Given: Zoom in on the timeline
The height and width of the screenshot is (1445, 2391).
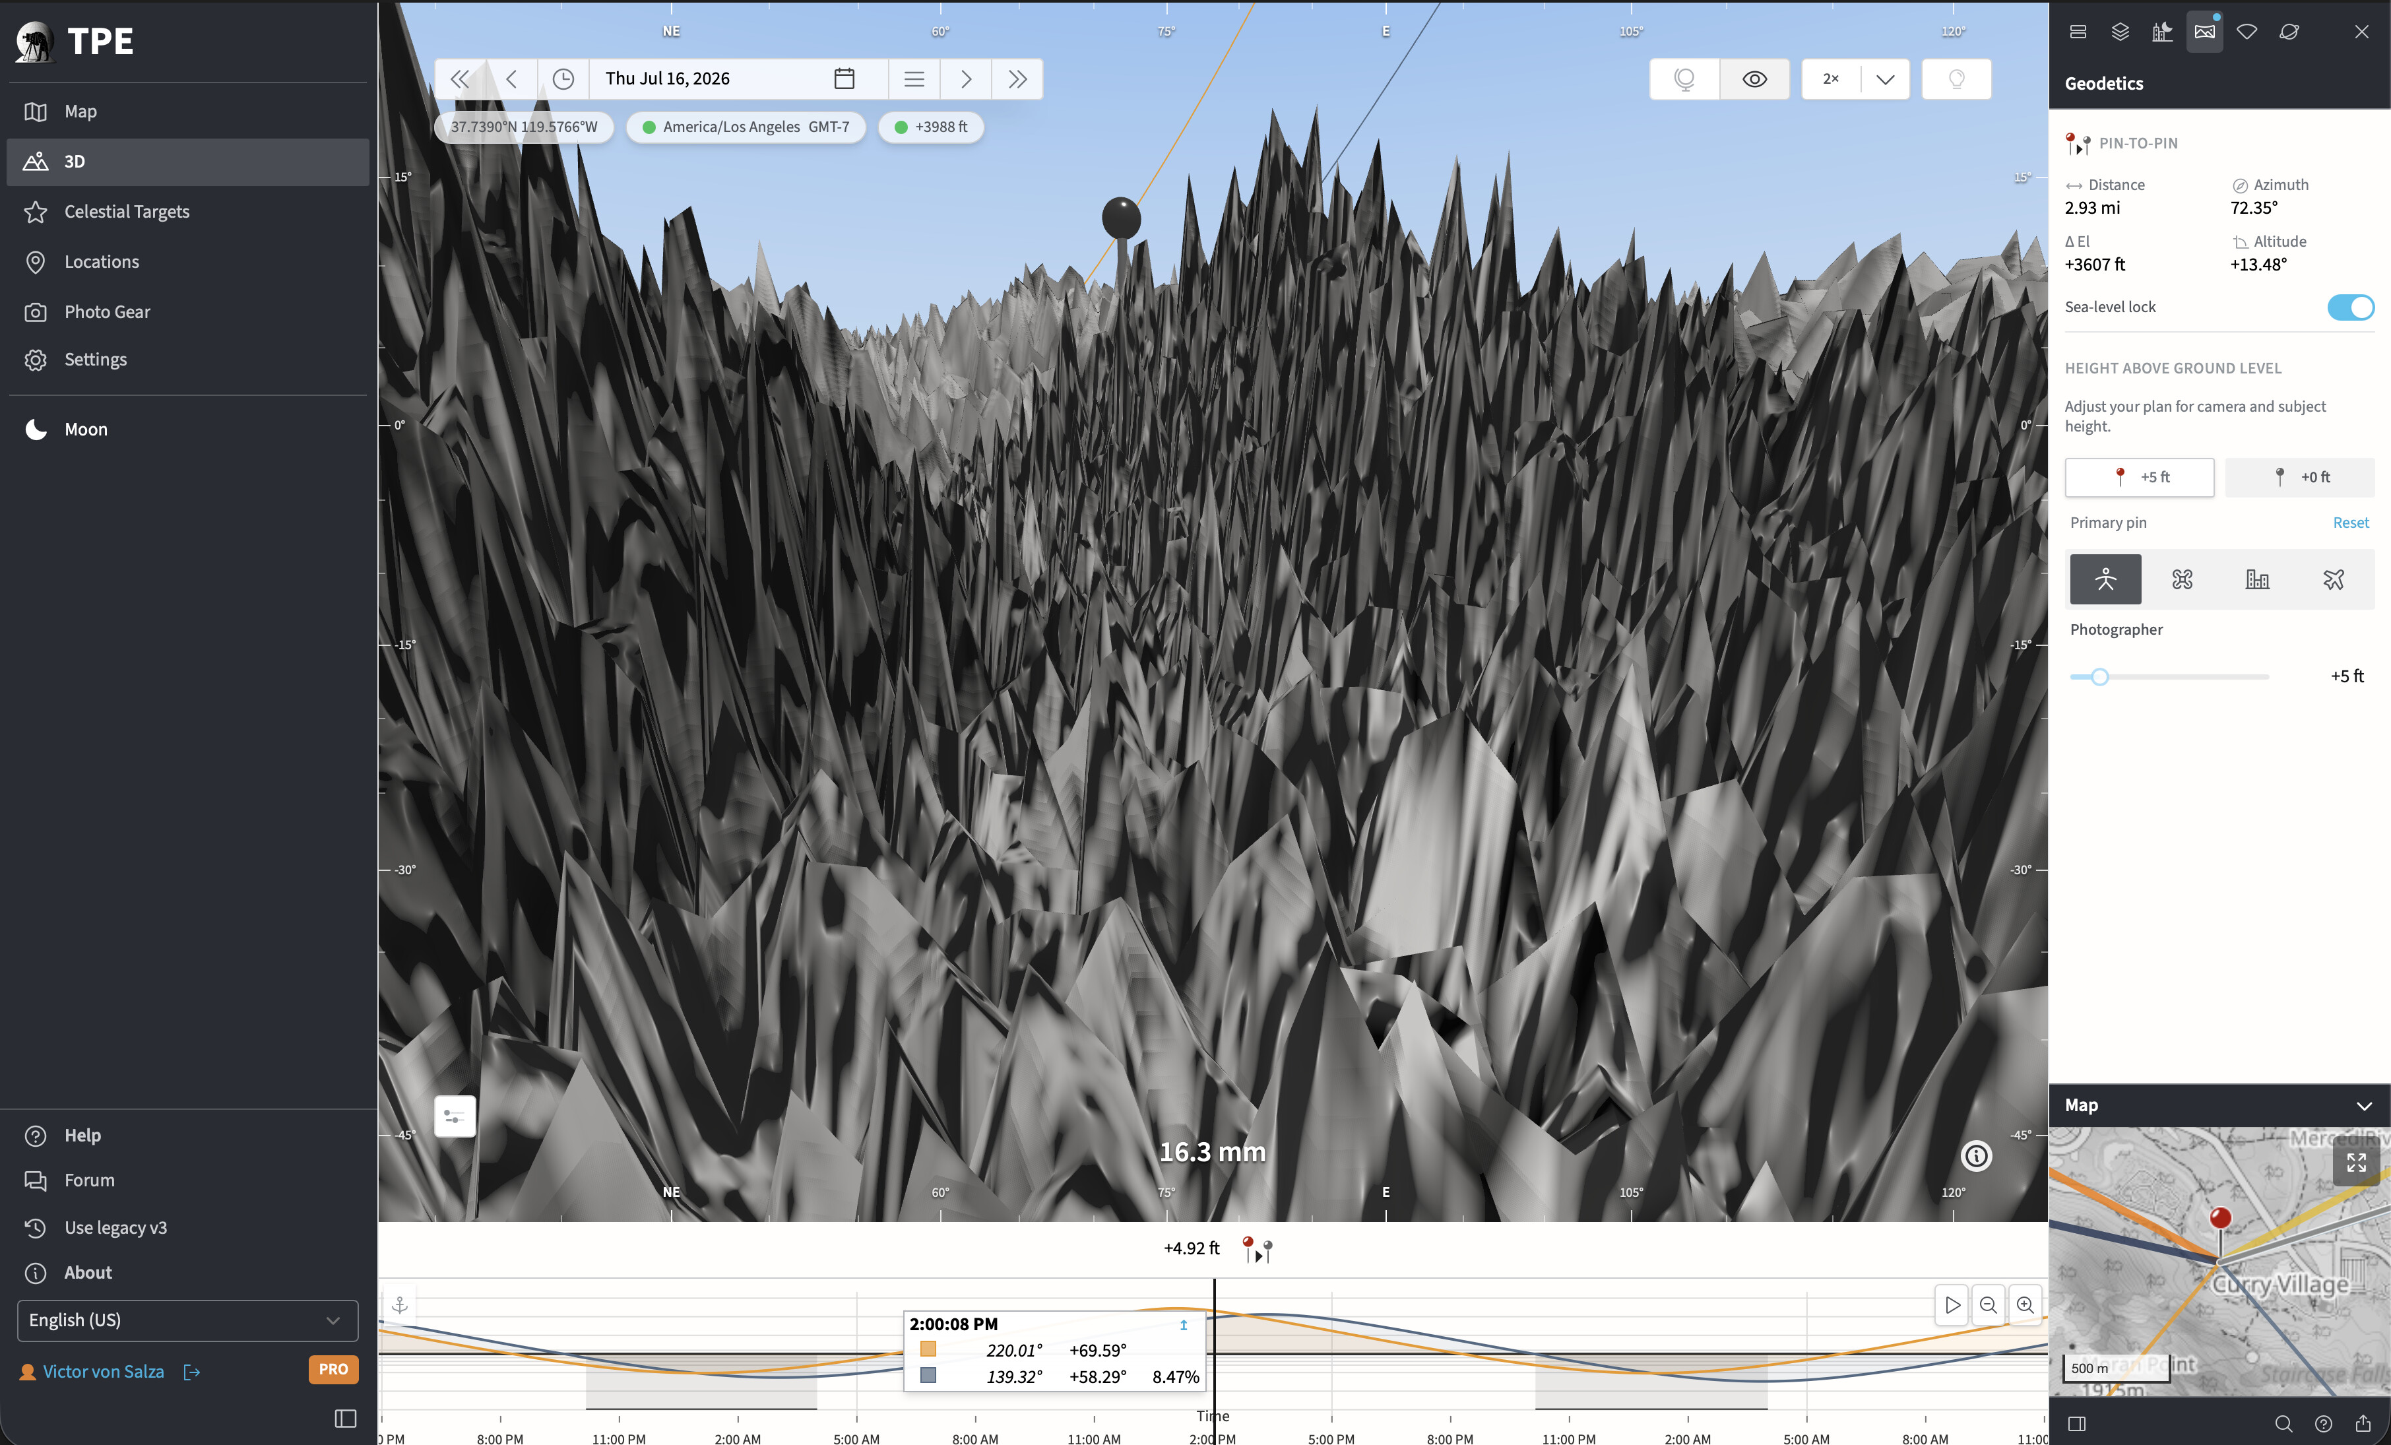Looking at the screenshot, I should pyautogui.click(x=2025, y=1305).
